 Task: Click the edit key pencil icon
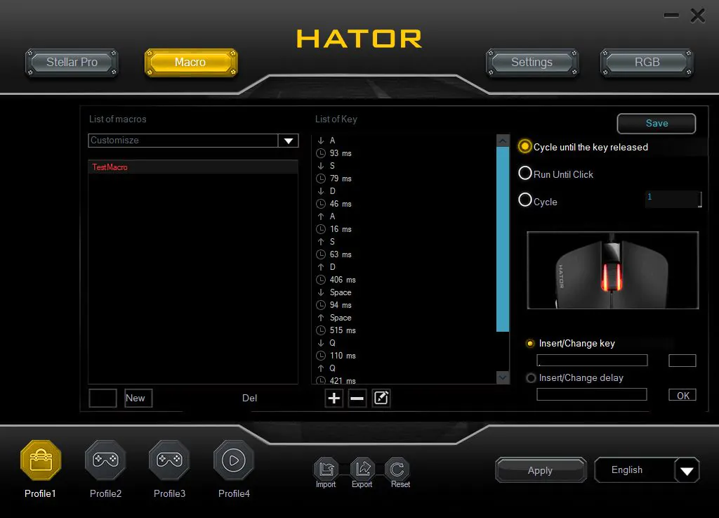click(x=381, y=398)
